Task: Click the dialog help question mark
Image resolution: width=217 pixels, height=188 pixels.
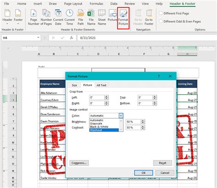Action: (x=159, y=76)
